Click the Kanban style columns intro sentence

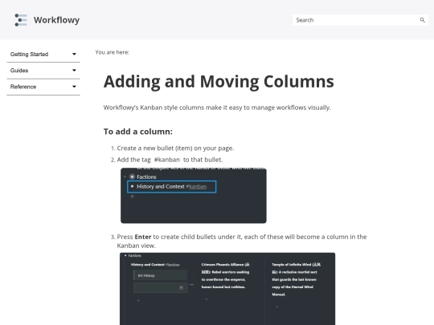(217, 108)
